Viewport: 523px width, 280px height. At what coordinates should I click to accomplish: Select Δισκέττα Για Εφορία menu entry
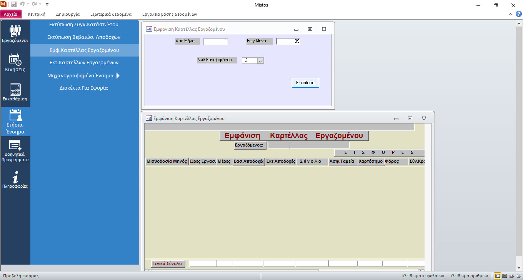click(83, 88)
